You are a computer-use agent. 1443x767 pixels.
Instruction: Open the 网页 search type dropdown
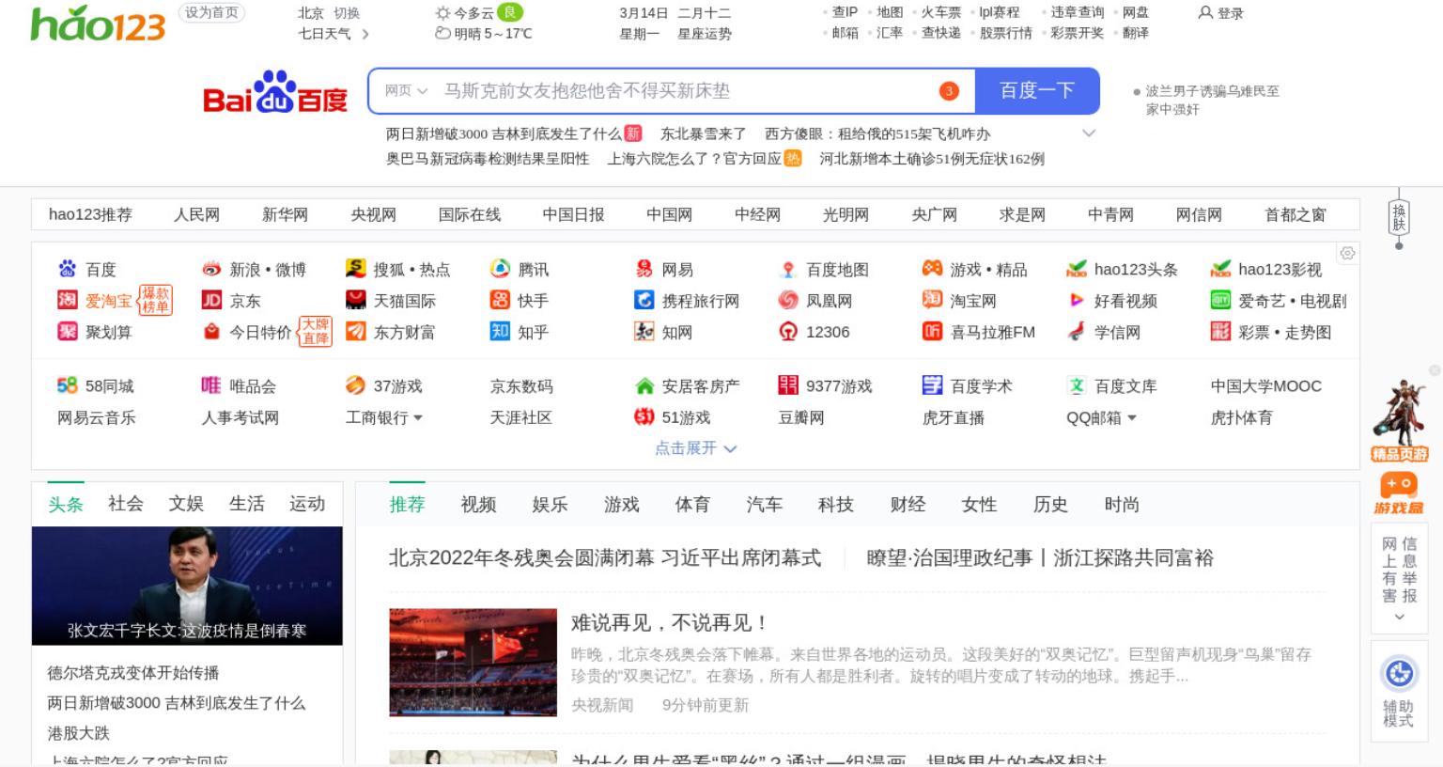pos(406,90)
